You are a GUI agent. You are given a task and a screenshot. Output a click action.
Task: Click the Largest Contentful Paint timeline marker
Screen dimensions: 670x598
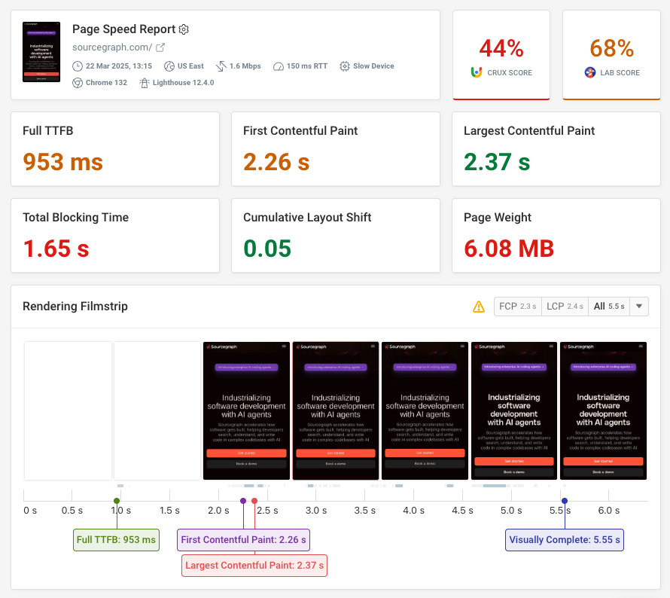click(254, 500)
